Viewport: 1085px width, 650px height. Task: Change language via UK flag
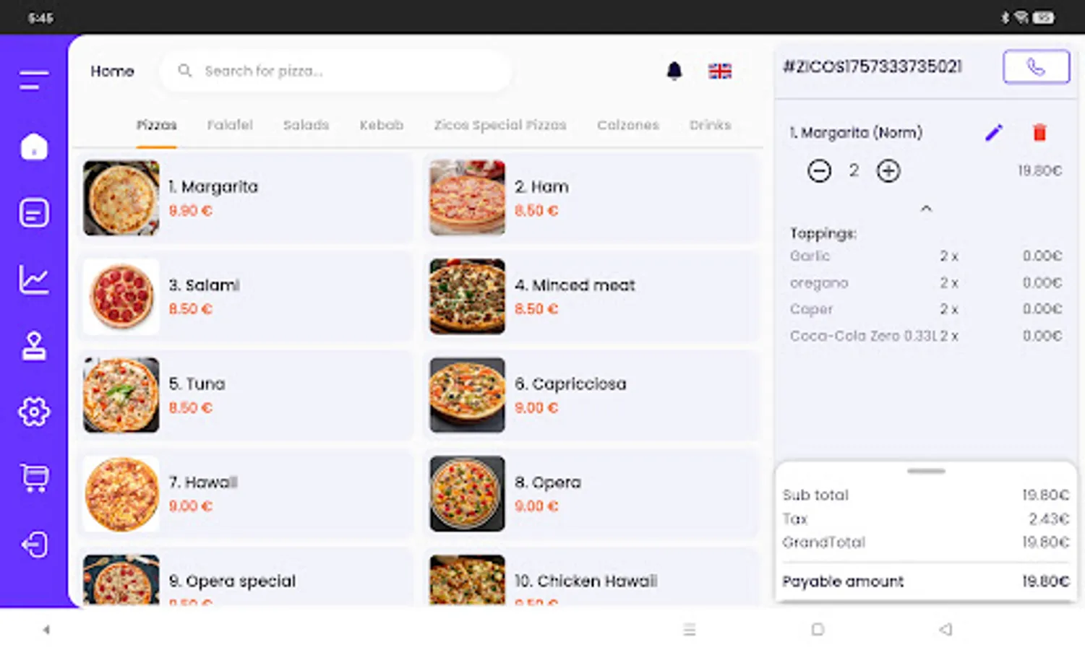click(x=719, y=71)
